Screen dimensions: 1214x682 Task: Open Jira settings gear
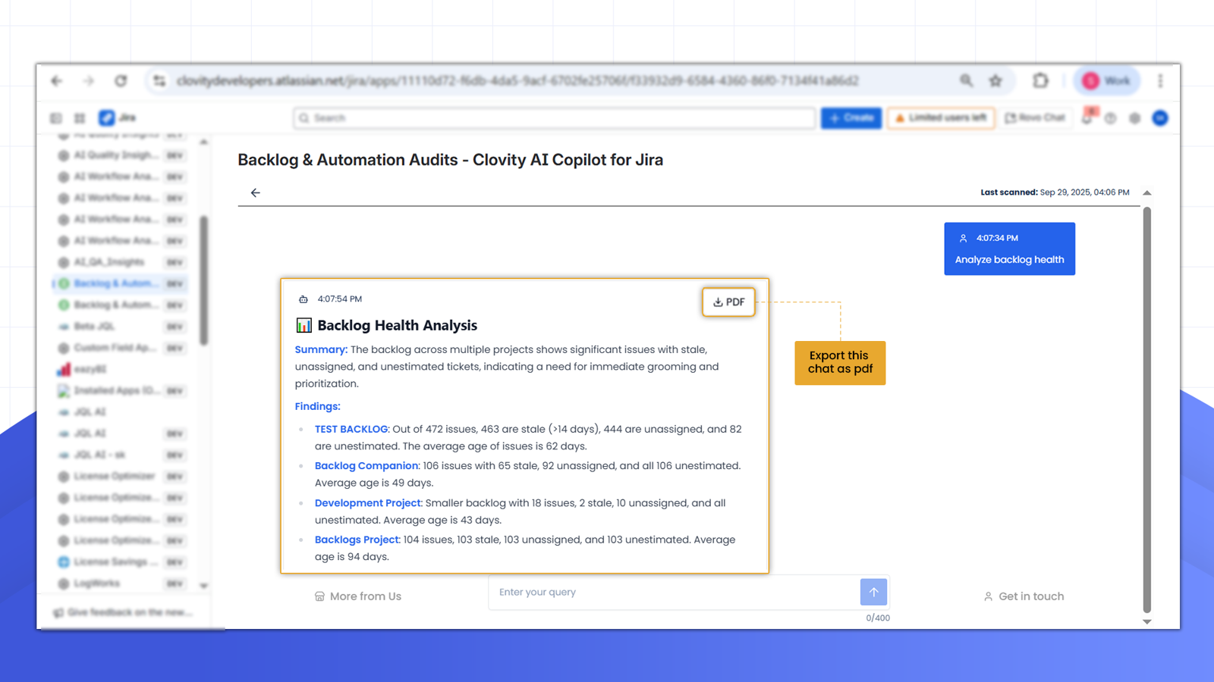tap(1135, 118)
